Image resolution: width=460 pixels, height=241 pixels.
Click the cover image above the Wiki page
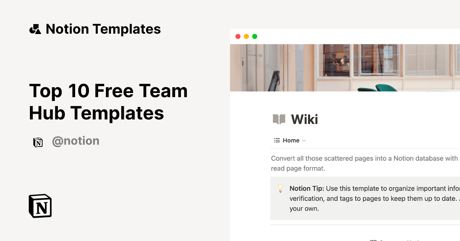[345, 67]
